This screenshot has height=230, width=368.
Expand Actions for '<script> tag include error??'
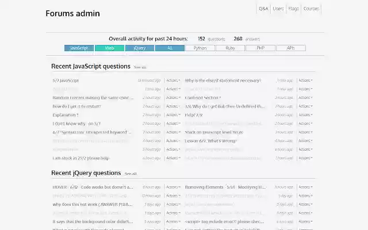305,222
